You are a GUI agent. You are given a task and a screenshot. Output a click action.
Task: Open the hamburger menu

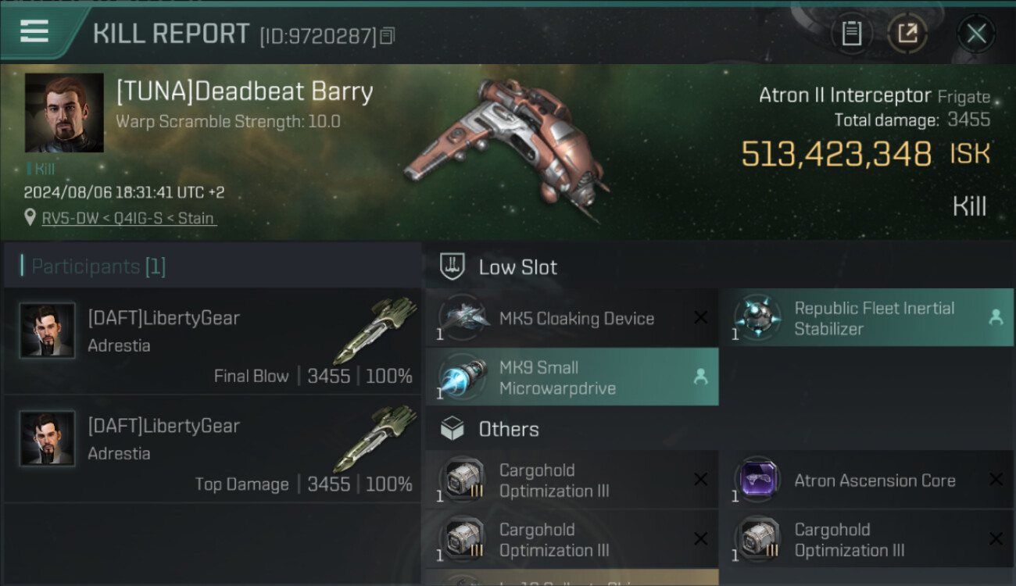(34, 32)
